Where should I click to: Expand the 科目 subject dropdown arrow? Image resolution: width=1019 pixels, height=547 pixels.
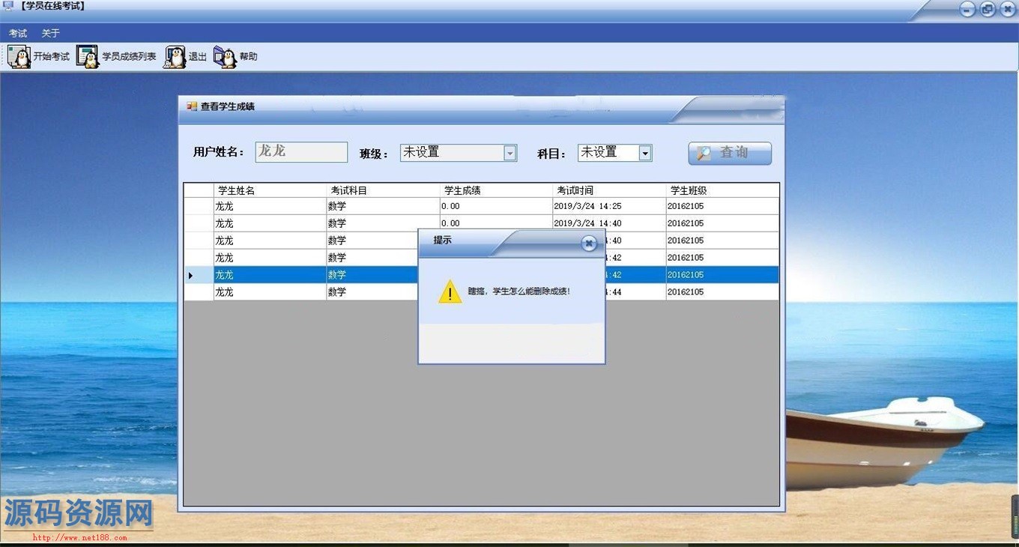tap(644, 153)
